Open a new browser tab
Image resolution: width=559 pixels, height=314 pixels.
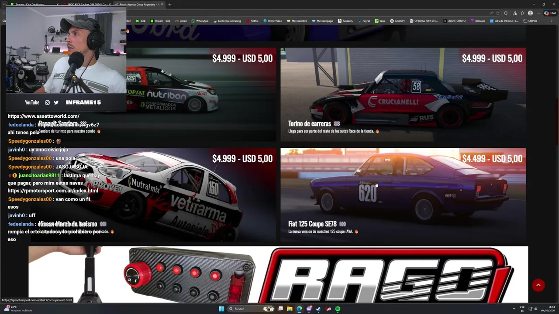tap(170, 4)
